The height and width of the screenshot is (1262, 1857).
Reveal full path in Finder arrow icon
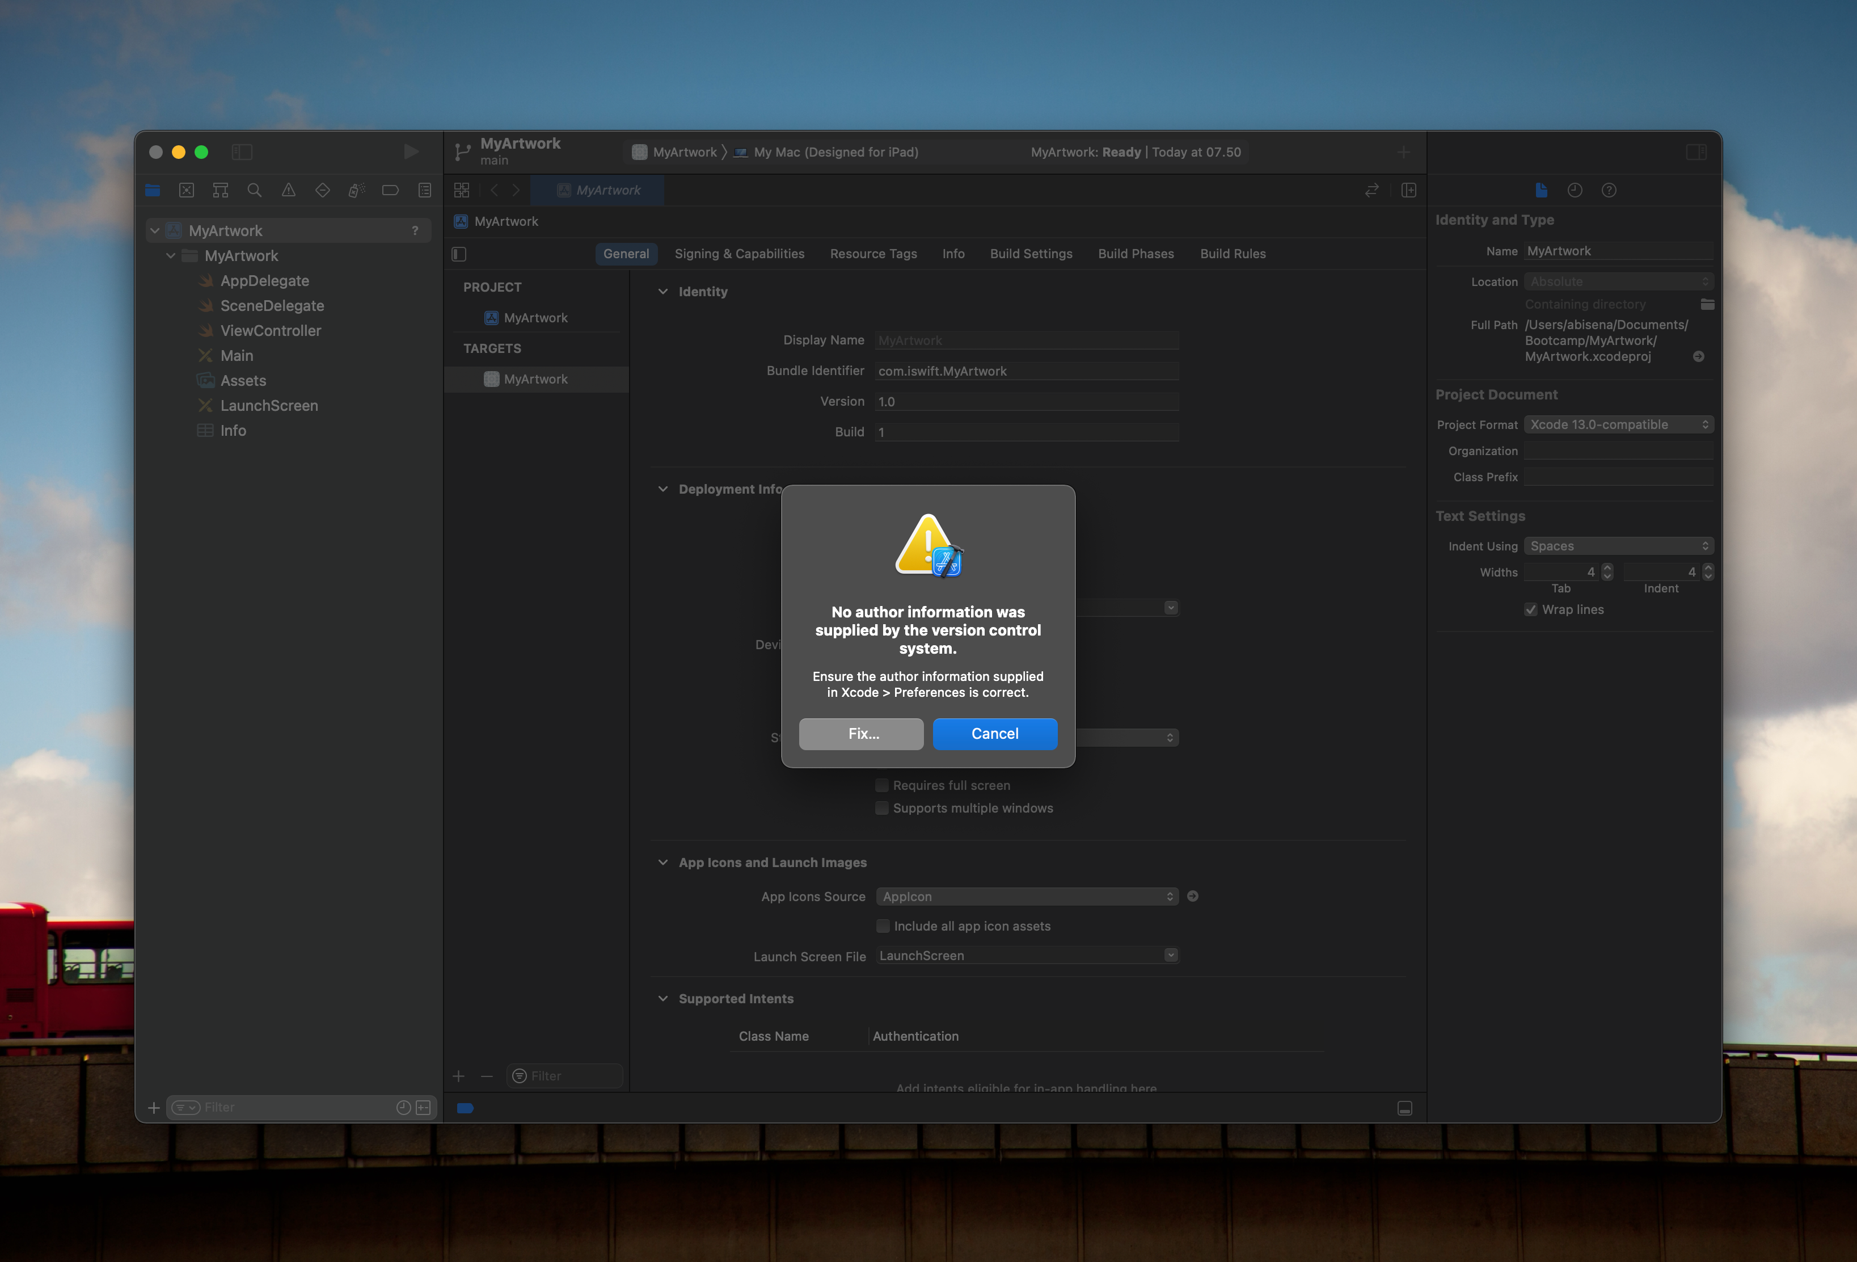pyautogui.click(x=1699, y=356)
